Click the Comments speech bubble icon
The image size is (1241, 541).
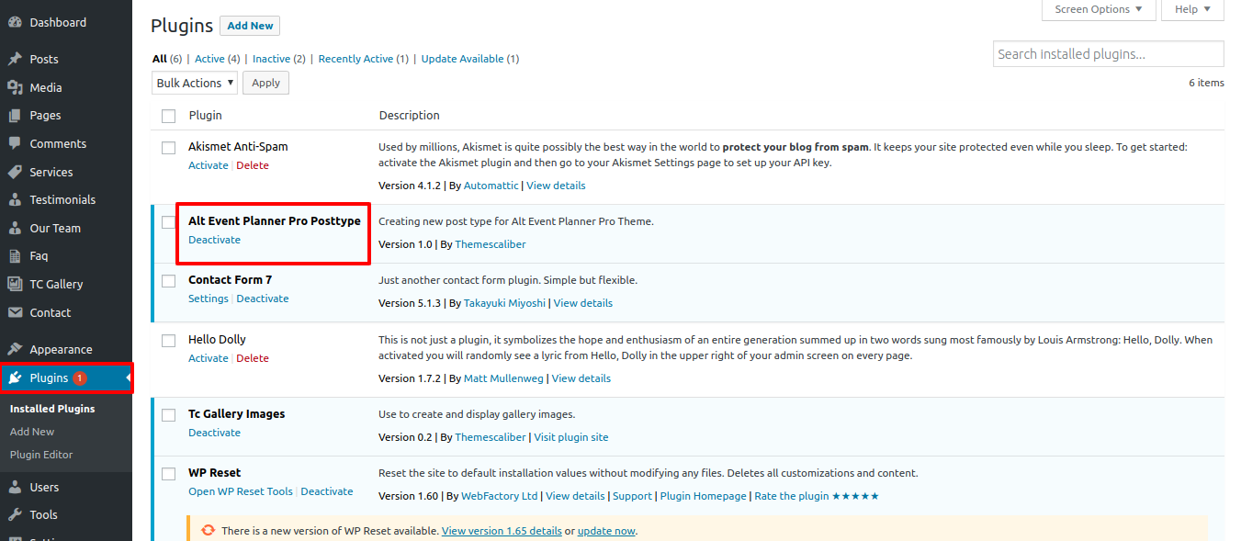click(x=15, y=143)
